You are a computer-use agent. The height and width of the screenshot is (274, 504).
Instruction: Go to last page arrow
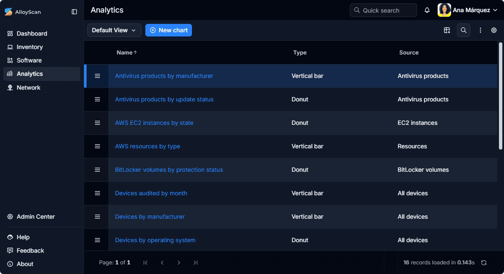(196, 263)
